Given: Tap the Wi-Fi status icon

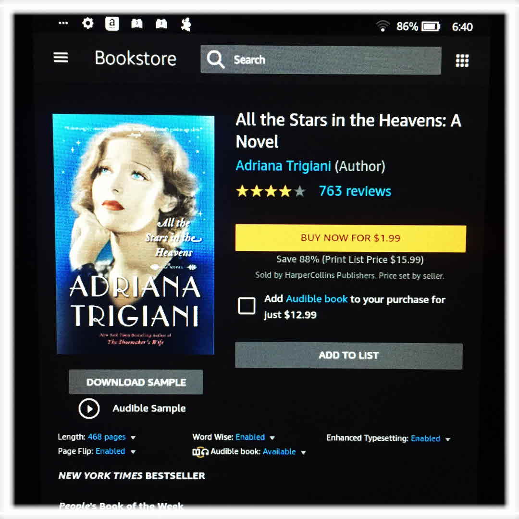Looking at the screenshot, I should coord(383,26).
